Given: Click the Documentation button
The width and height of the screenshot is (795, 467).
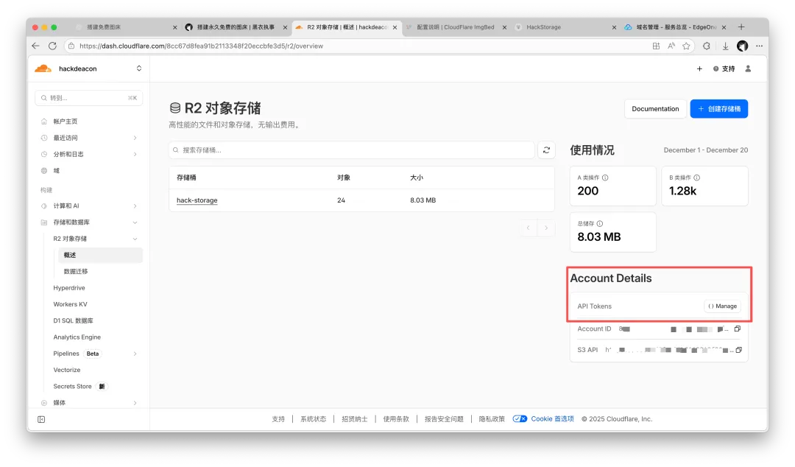Looking at the screenshot, I should 655,108.
